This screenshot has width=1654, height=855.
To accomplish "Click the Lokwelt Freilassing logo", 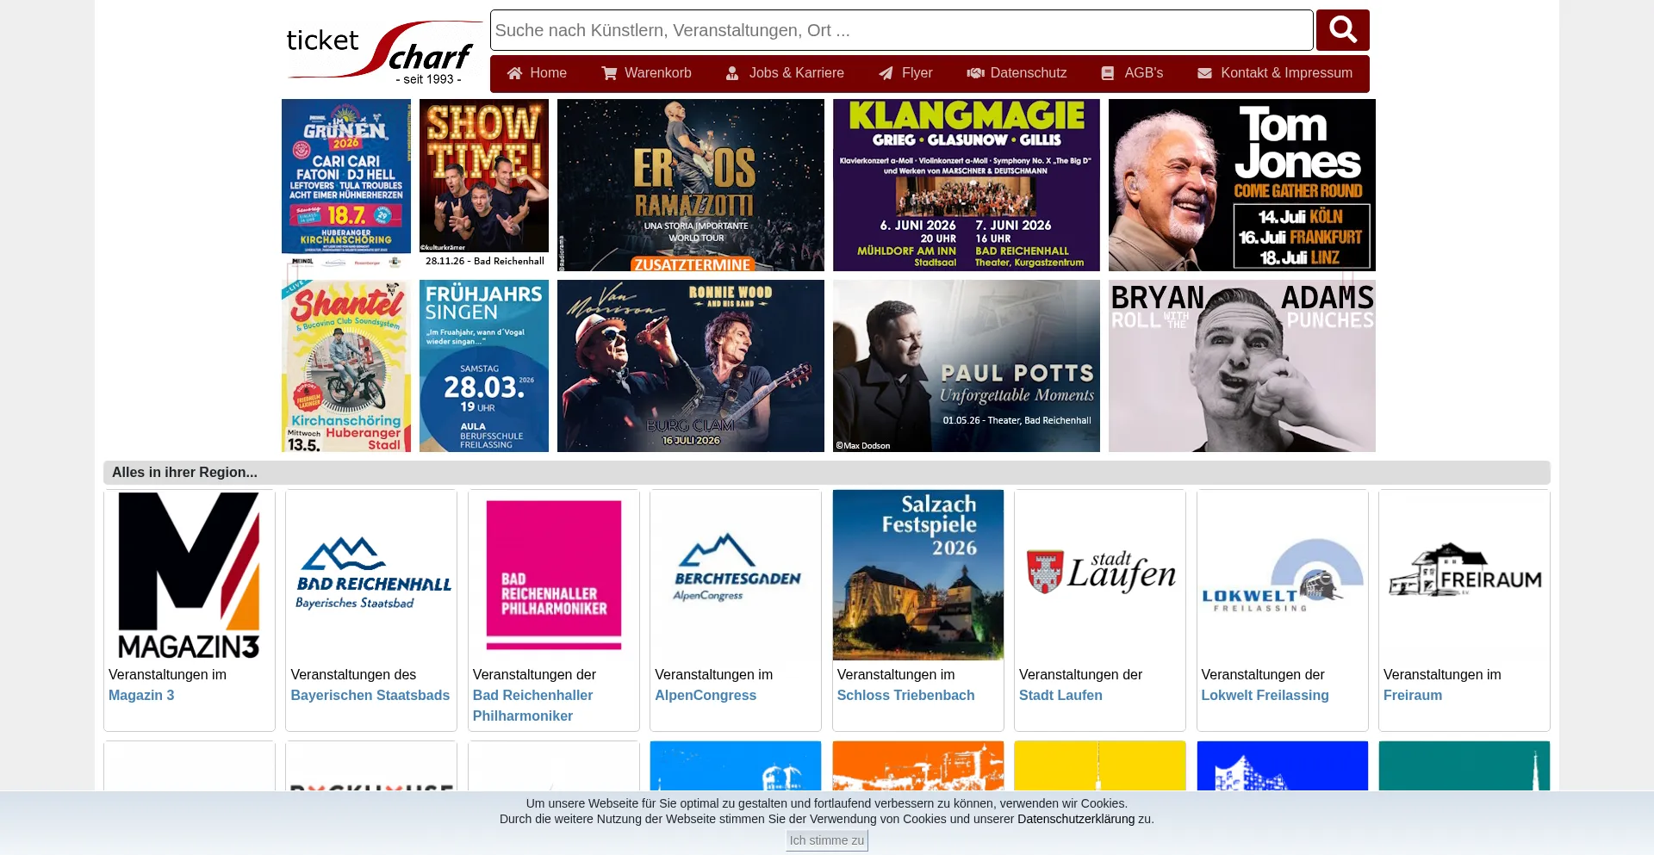I will point(1283,575).
